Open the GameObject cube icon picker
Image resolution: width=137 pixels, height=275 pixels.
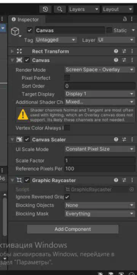15,32
